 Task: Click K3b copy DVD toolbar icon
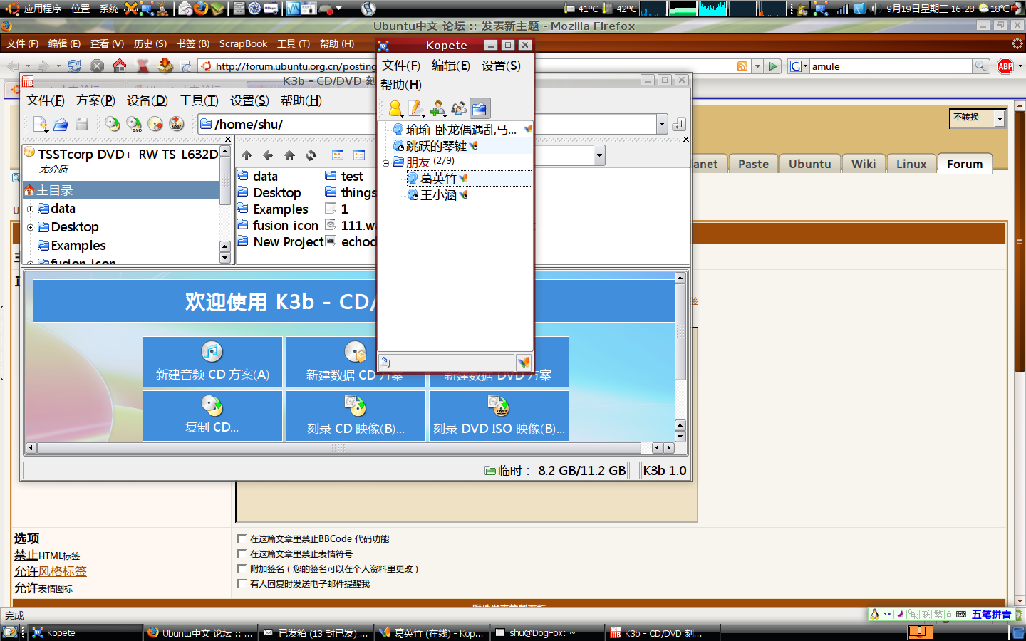[x=133, y=124]
